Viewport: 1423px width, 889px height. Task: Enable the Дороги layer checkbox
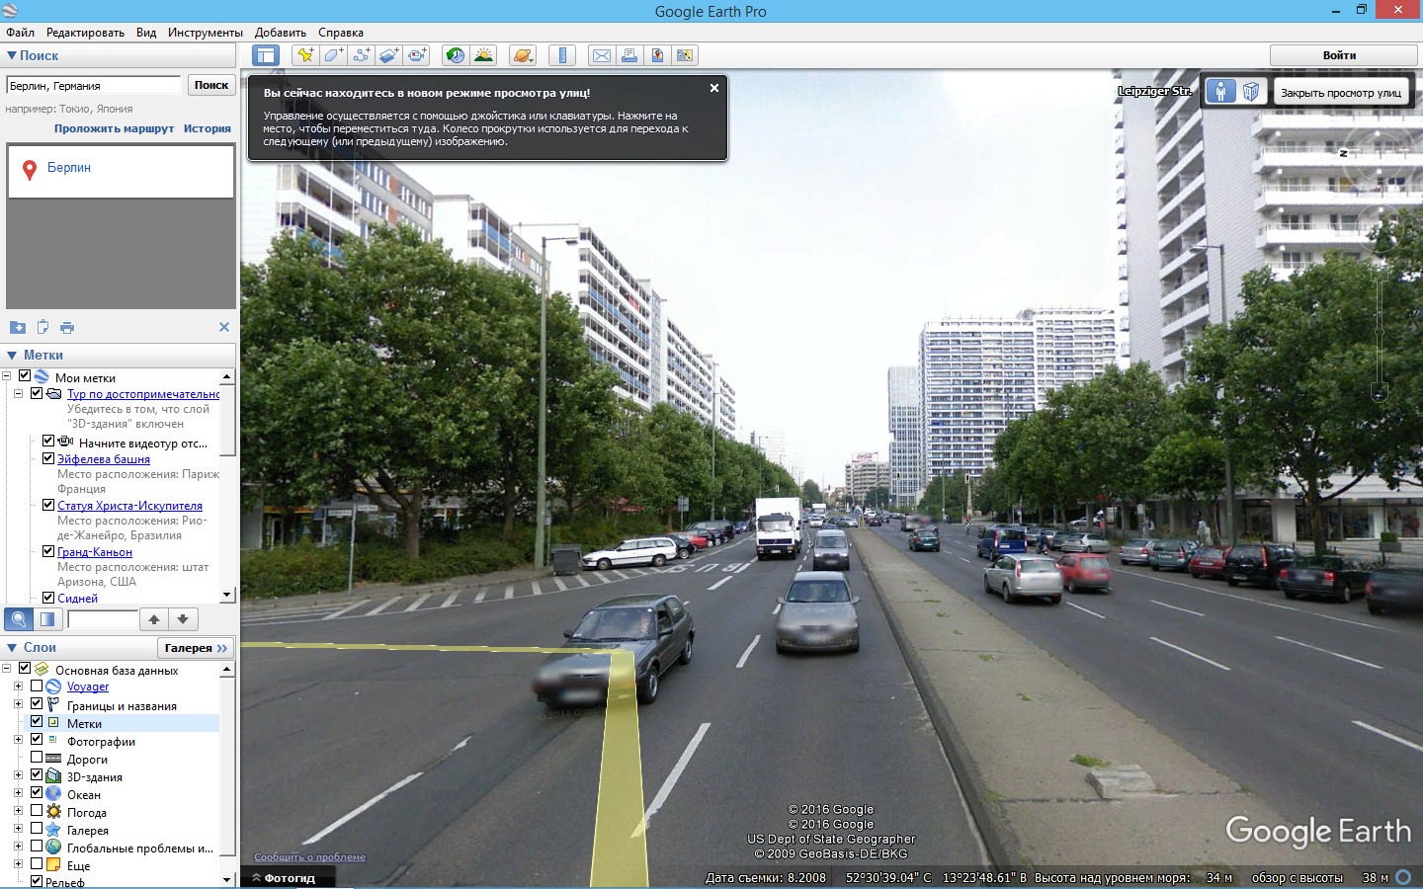pos(37,758)
